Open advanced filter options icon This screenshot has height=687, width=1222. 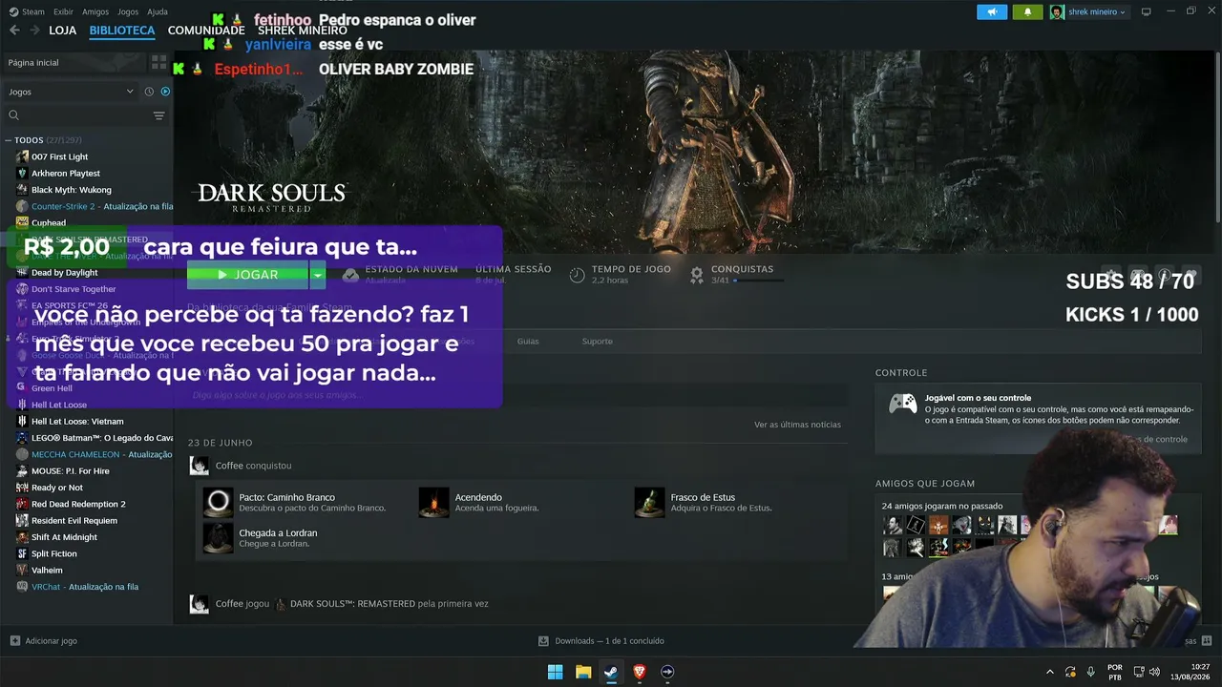click(x=158, y=115)
